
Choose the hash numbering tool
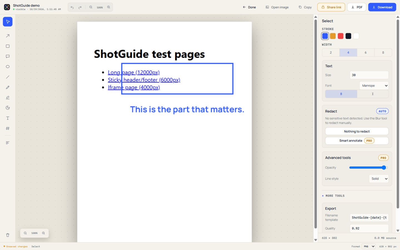click(7, 128)
